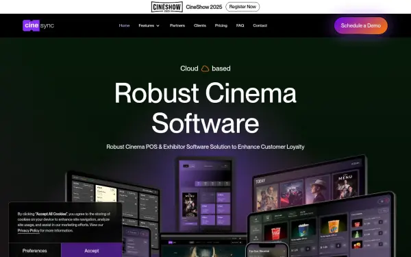411x257 pixels.
Task: Click the 'CineShow 2025' banner text
Action: [x=204, y=7]
